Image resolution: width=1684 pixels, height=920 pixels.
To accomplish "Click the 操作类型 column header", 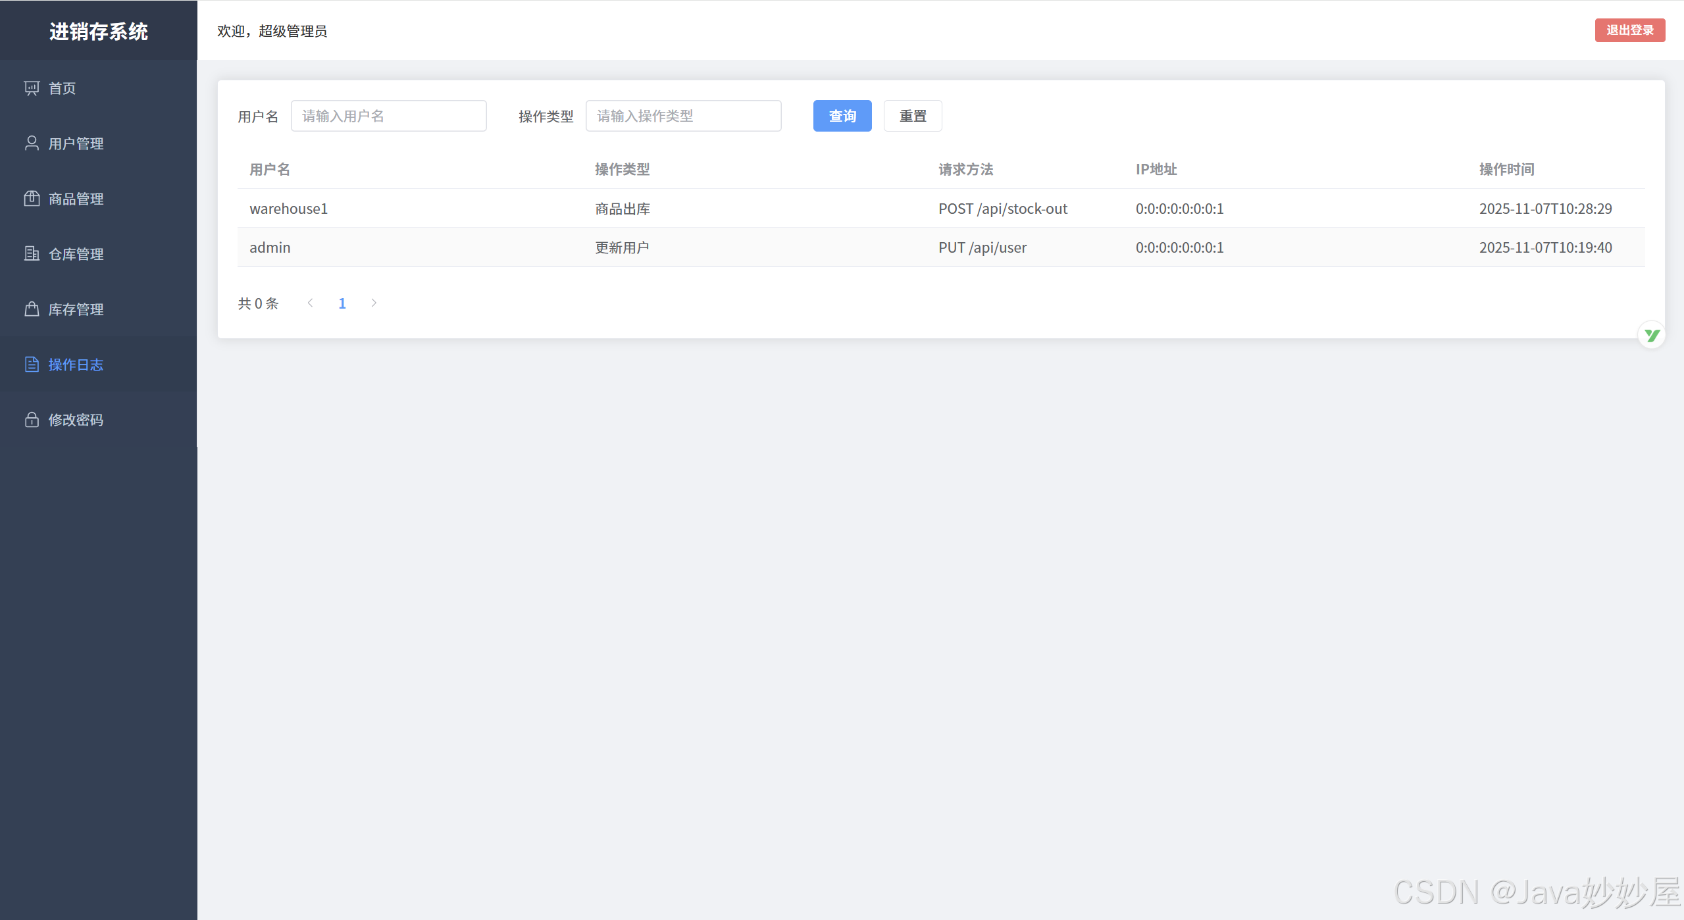I will click(623, 170).
